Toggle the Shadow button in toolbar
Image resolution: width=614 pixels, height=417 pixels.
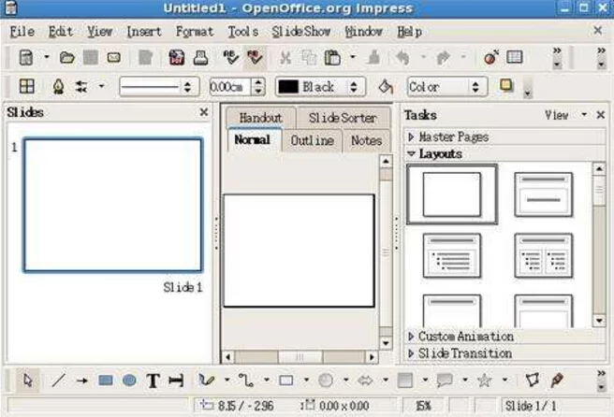pos(507,86)
